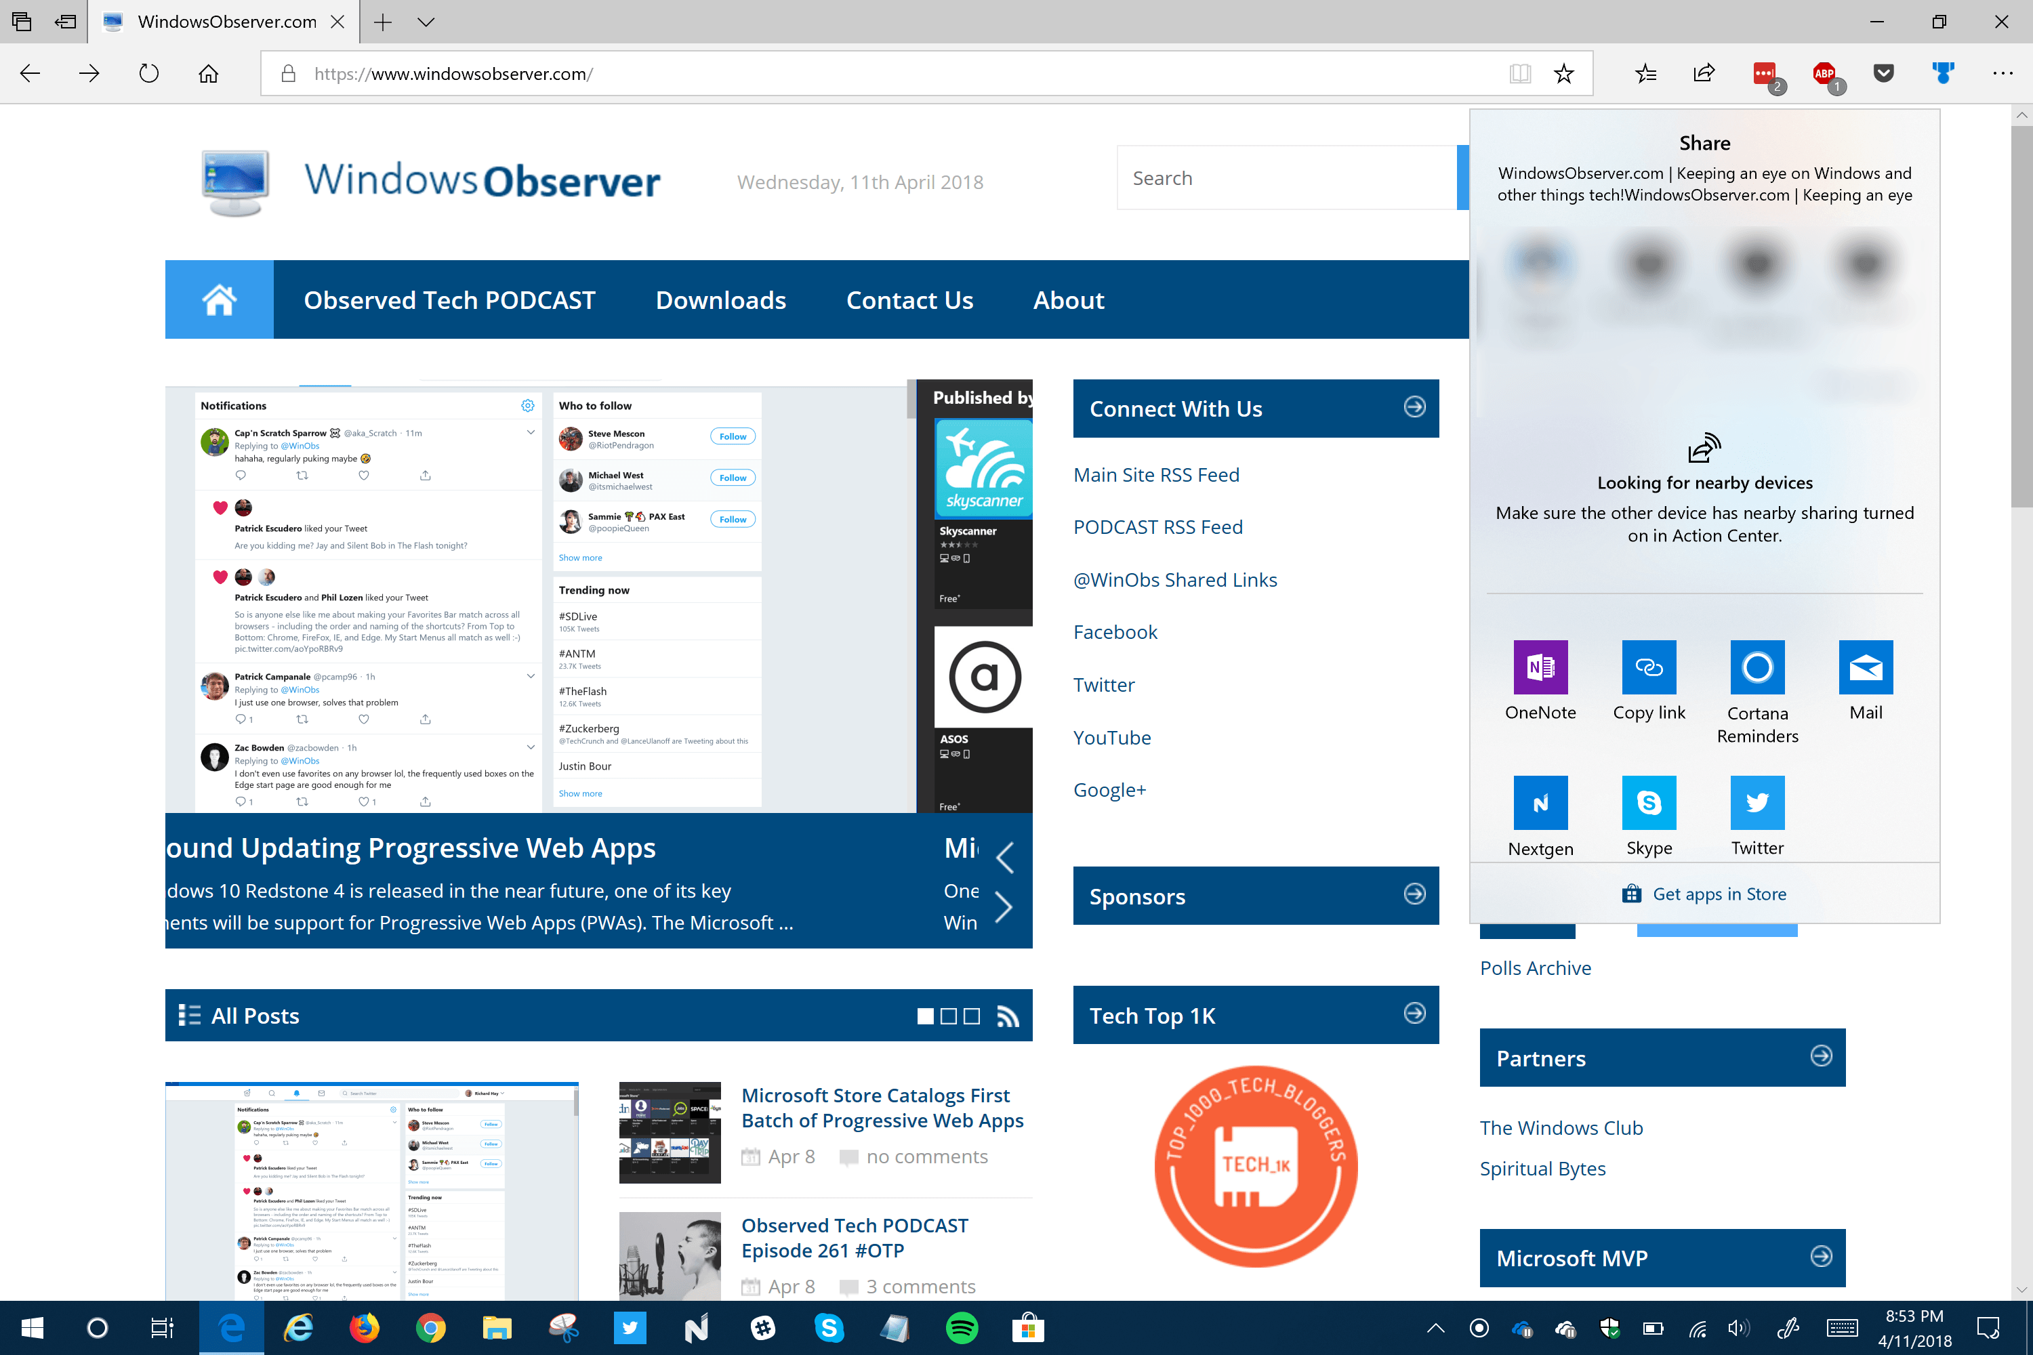Open the tab list dropdown chevron
2033x1355 pixels.
click(x=426, y=22)
